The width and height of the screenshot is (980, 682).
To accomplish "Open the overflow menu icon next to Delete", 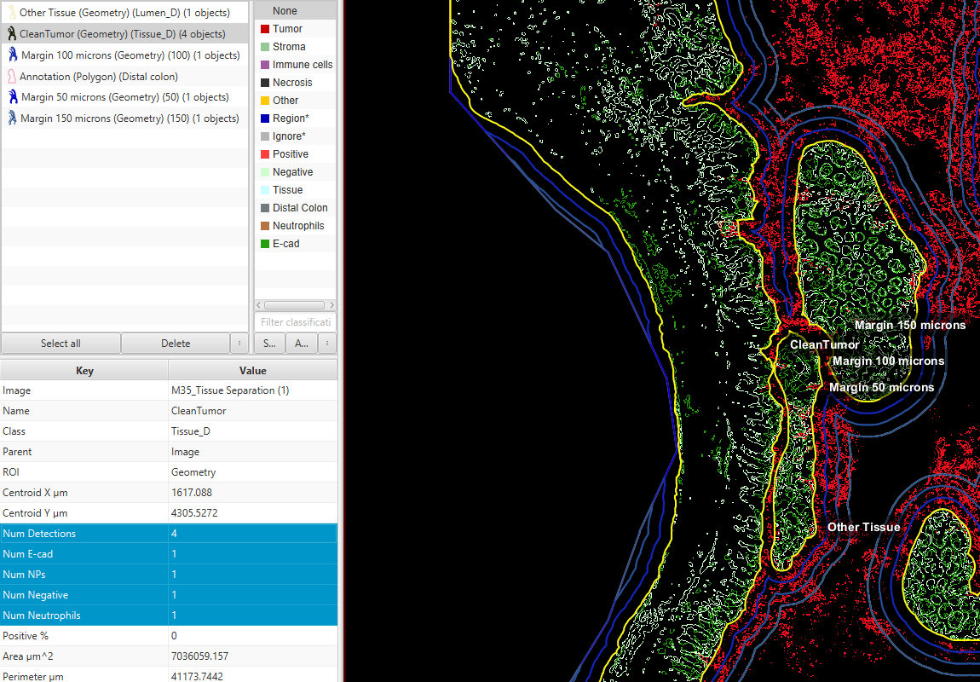I will coord(241,343).
